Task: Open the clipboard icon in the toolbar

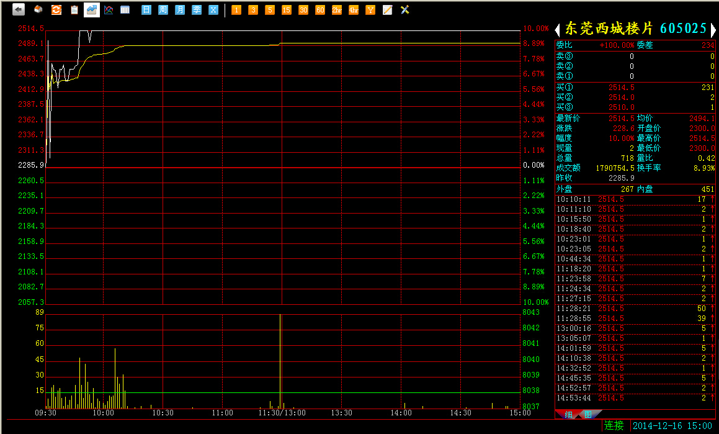Action: click(74, 10)
